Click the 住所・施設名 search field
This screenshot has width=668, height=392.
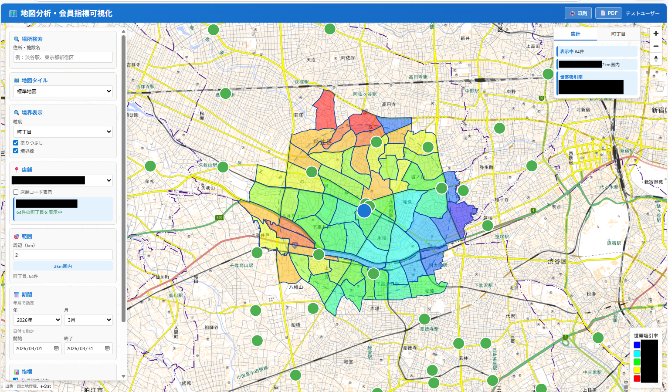(63, 57)
